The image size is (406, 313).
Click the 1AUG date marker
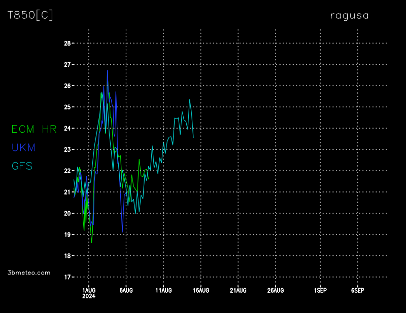89,290
